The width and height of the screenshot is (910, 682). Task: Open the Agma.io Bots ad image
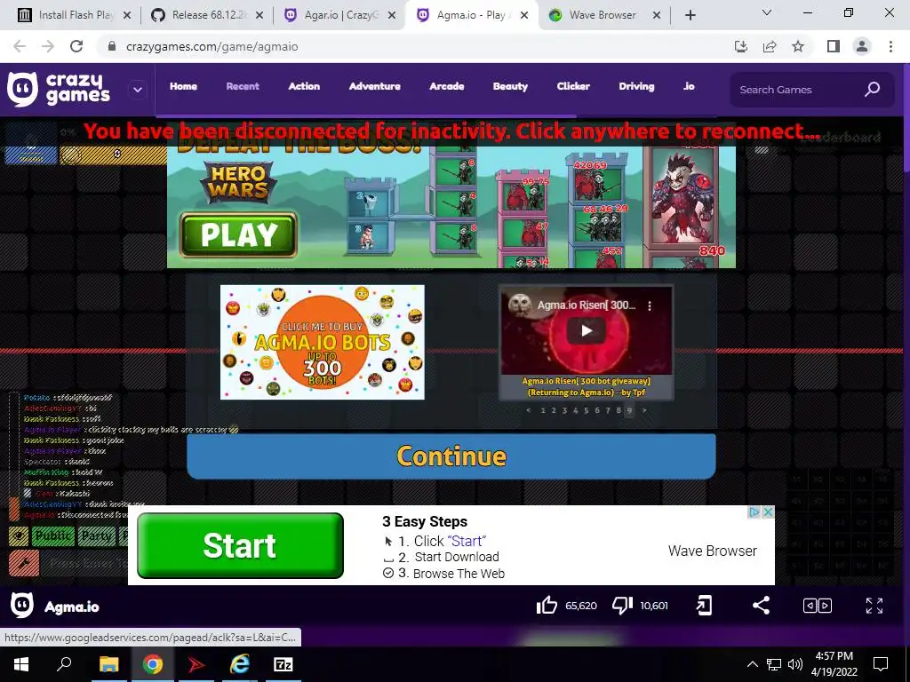[x=322, y=342]
